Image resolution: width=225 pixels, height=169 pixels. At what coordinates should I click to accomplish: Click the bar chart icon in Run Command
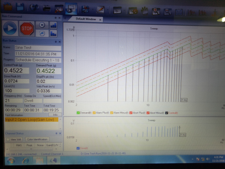(x=53, y=25)
